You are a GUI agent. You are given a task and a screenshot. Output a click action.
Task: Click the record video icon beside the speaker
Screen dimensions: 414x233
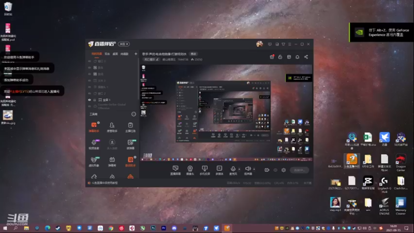tap(267, 170)
